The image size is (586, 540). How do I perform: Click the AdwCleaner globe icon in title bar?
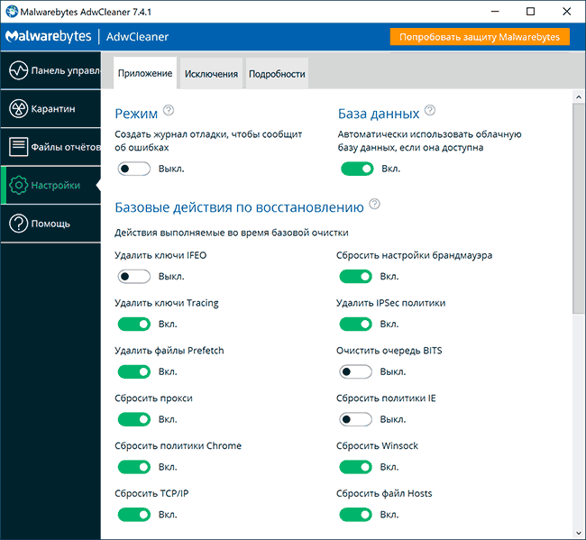[x=12, y=12]
